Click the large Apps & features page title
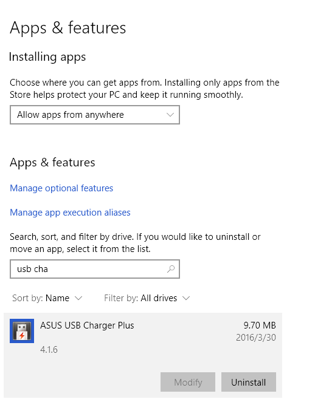The width and height of the screenshot is (329, 419). pyautogui.click(x=68, y=28)
